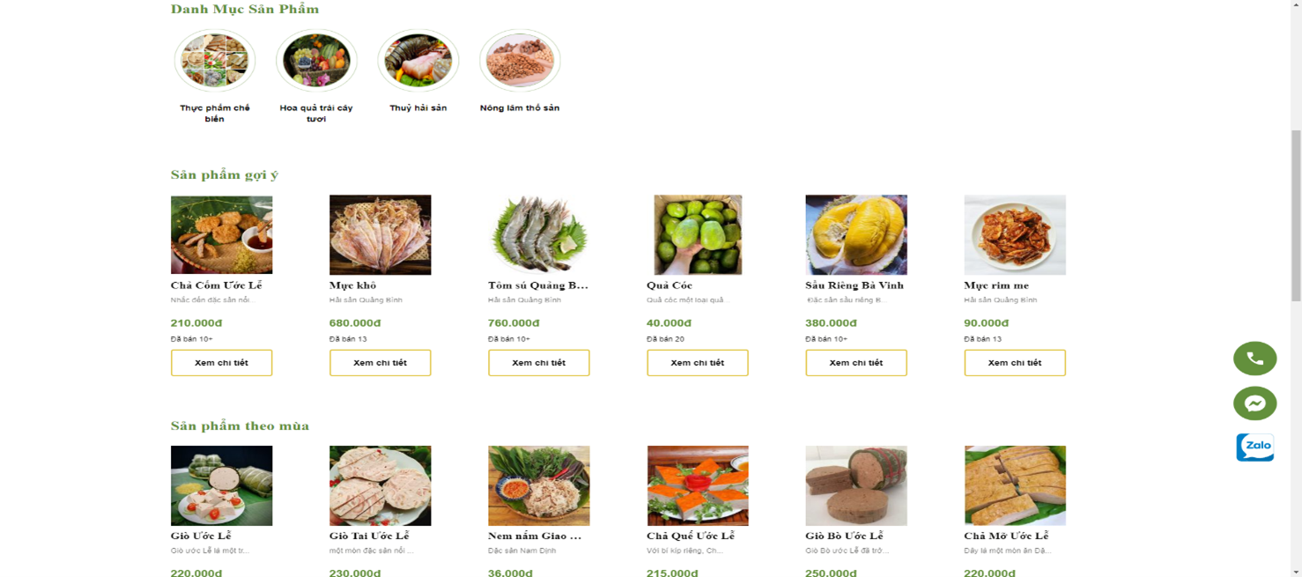Open the Nông lâm thổ sản category icon

tap(520, 60)
